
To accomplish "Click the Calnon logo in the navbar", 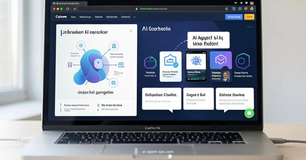I will tap(61, 17).
